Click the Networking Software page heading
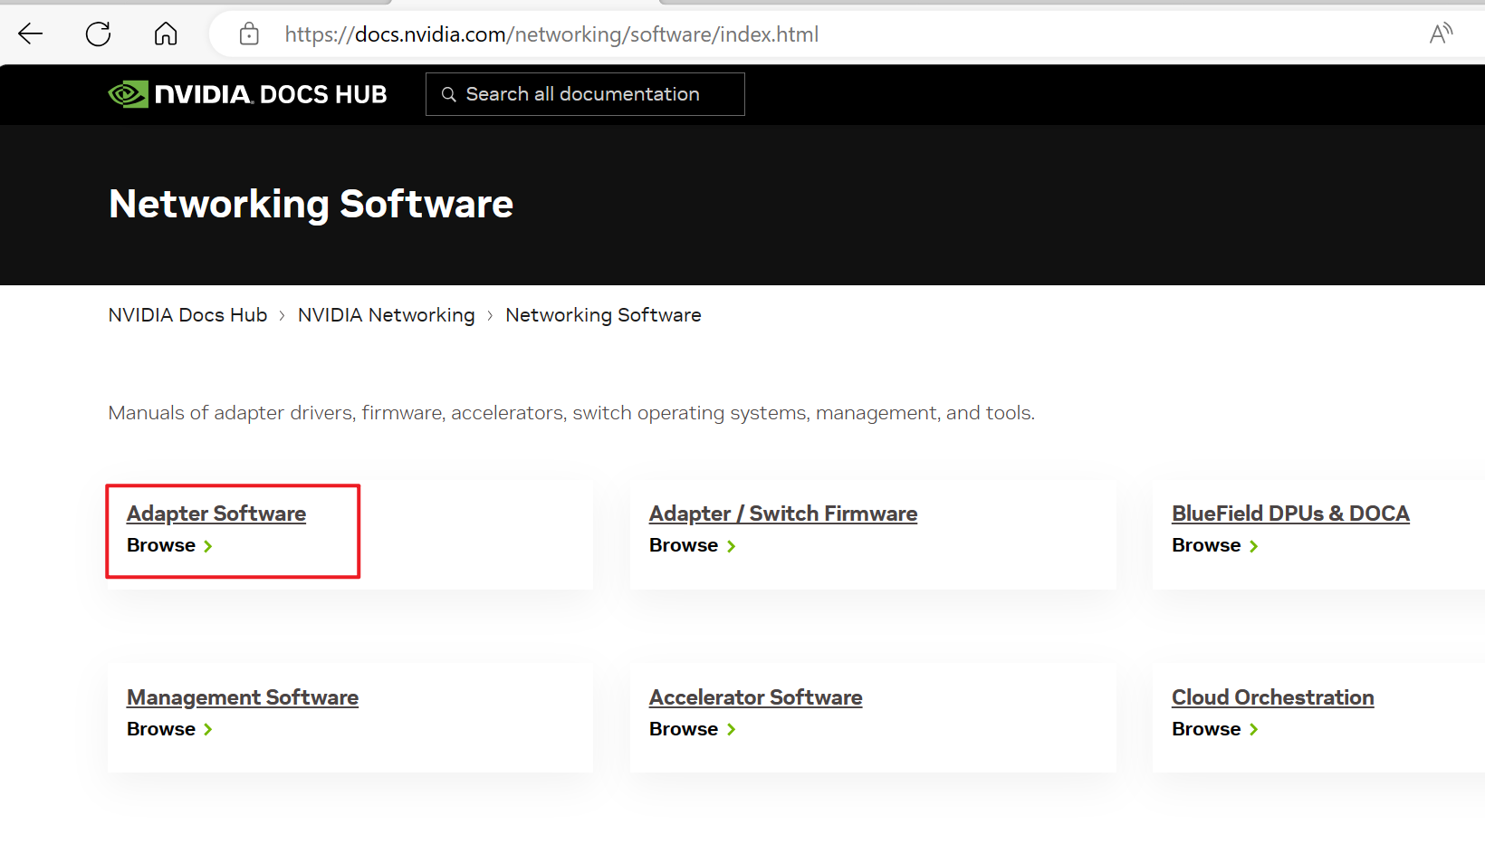The image size is (1485, 845). 311,205
